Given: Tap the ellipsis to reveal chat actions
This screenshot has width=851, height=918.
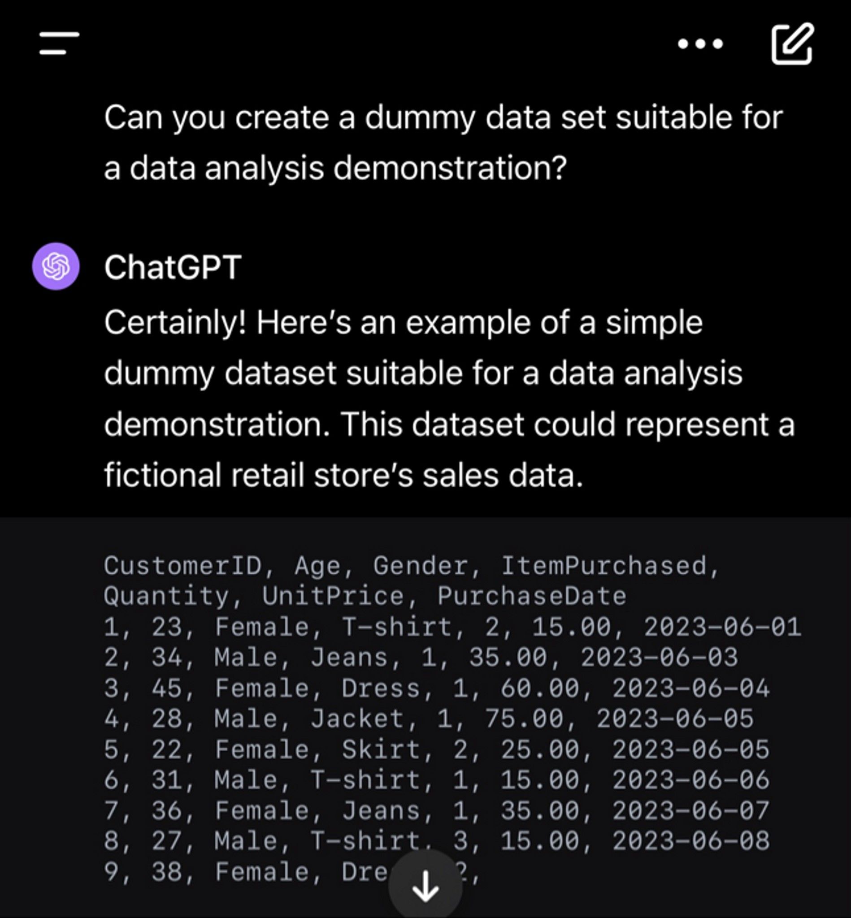Looking at the screenshot, I should pos(700,43).
